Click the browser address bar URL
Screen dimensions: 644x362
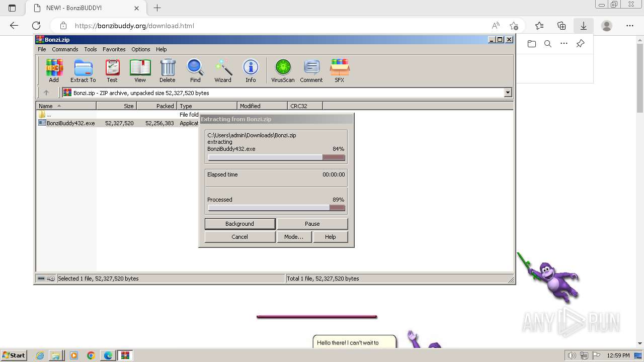coord(134,26)
